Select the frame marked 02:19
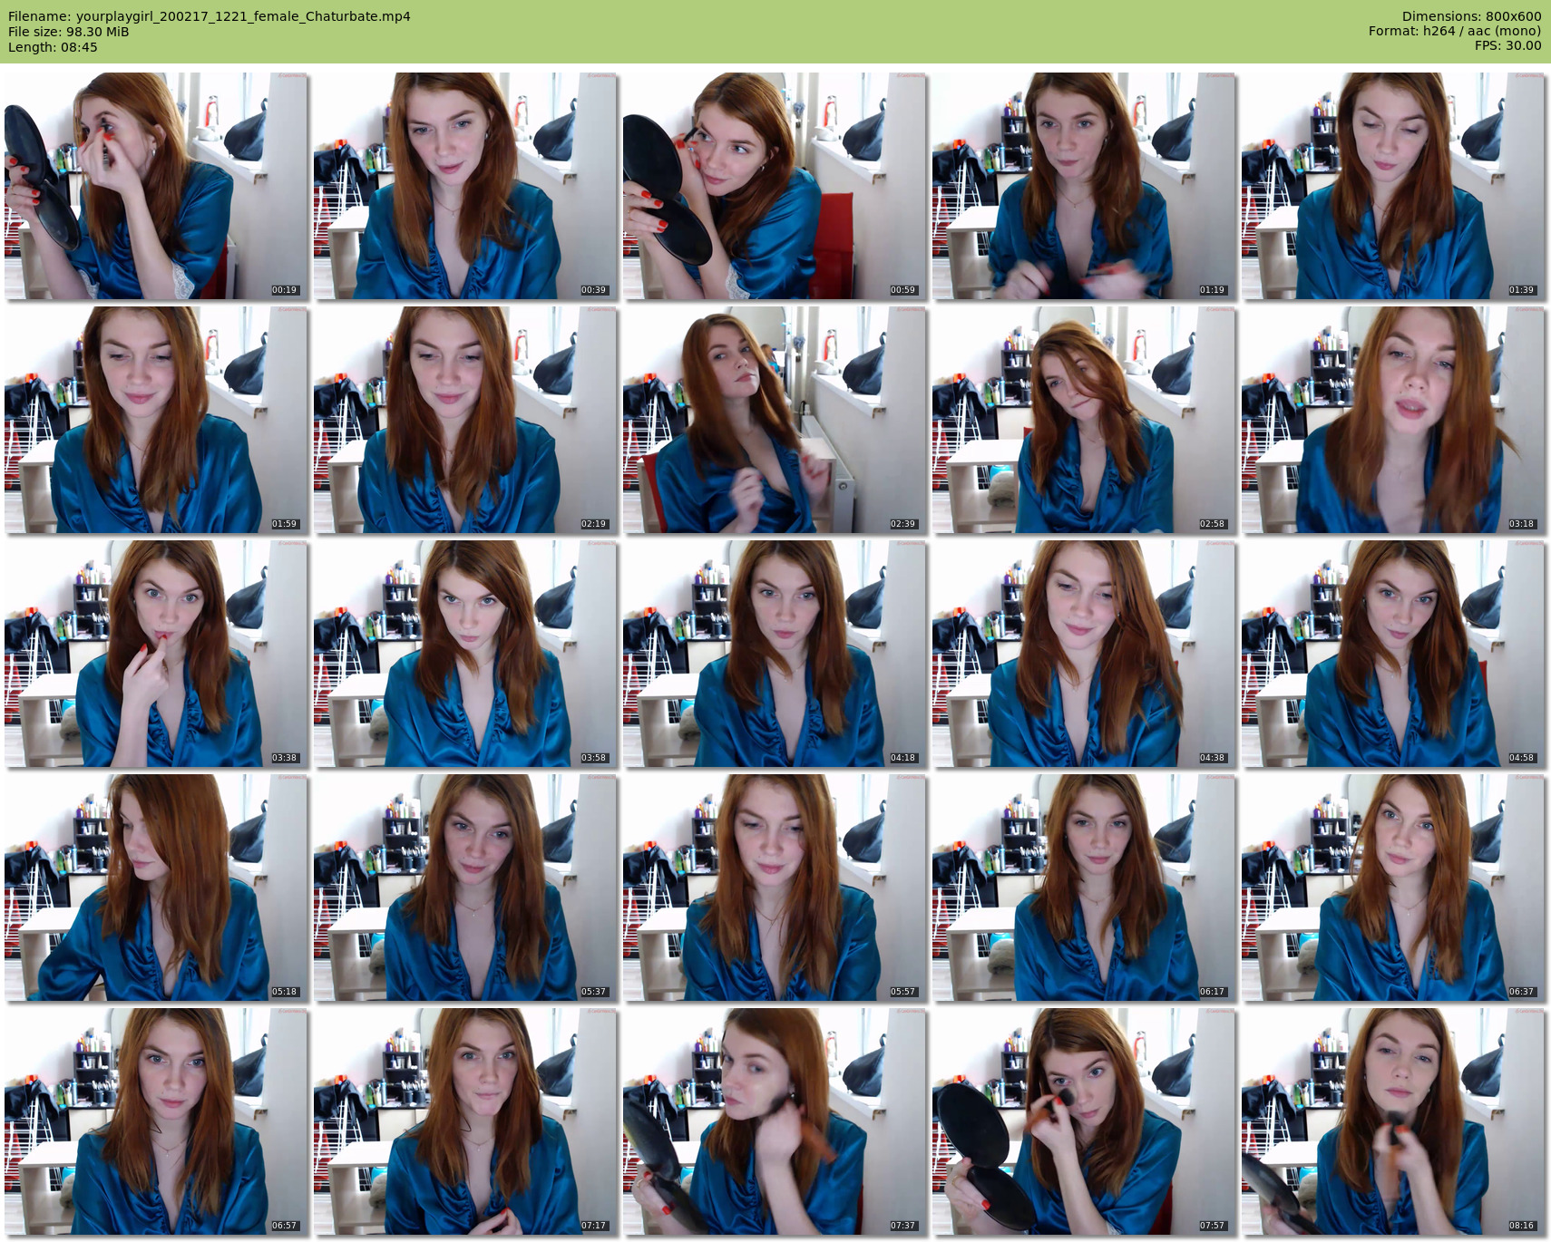Screen dimensions: 1551x1242 (465, 420)
